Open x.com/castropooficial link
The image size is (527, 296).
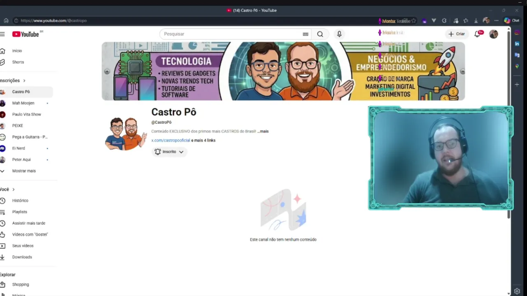[x=170, y=140]
